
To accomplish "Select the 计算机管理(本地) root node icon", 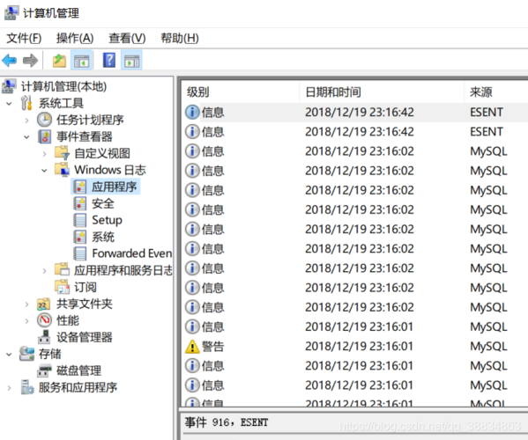I will (x=9, y=86).
